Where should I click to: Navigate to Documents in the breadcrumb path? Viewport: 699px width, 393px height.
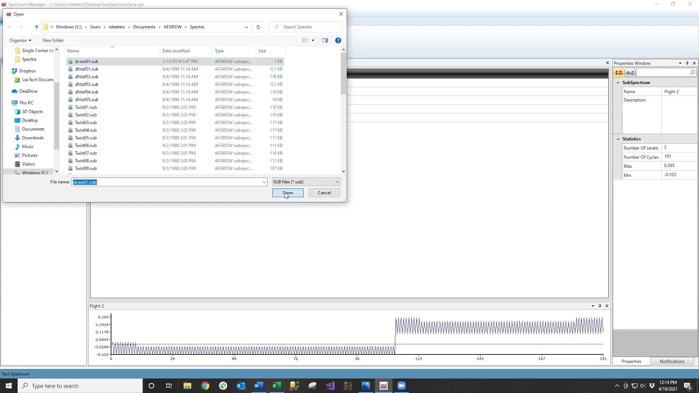(x=144, y=27)
